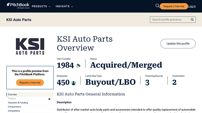The width and height of the screenshot is (202, 113).
Task: Click the Timeline lock icon
Action: pos(49,99)
